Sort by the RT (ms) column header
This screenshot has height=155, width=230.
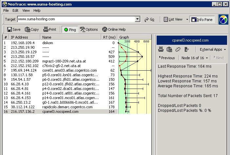[x=109, y=37]
